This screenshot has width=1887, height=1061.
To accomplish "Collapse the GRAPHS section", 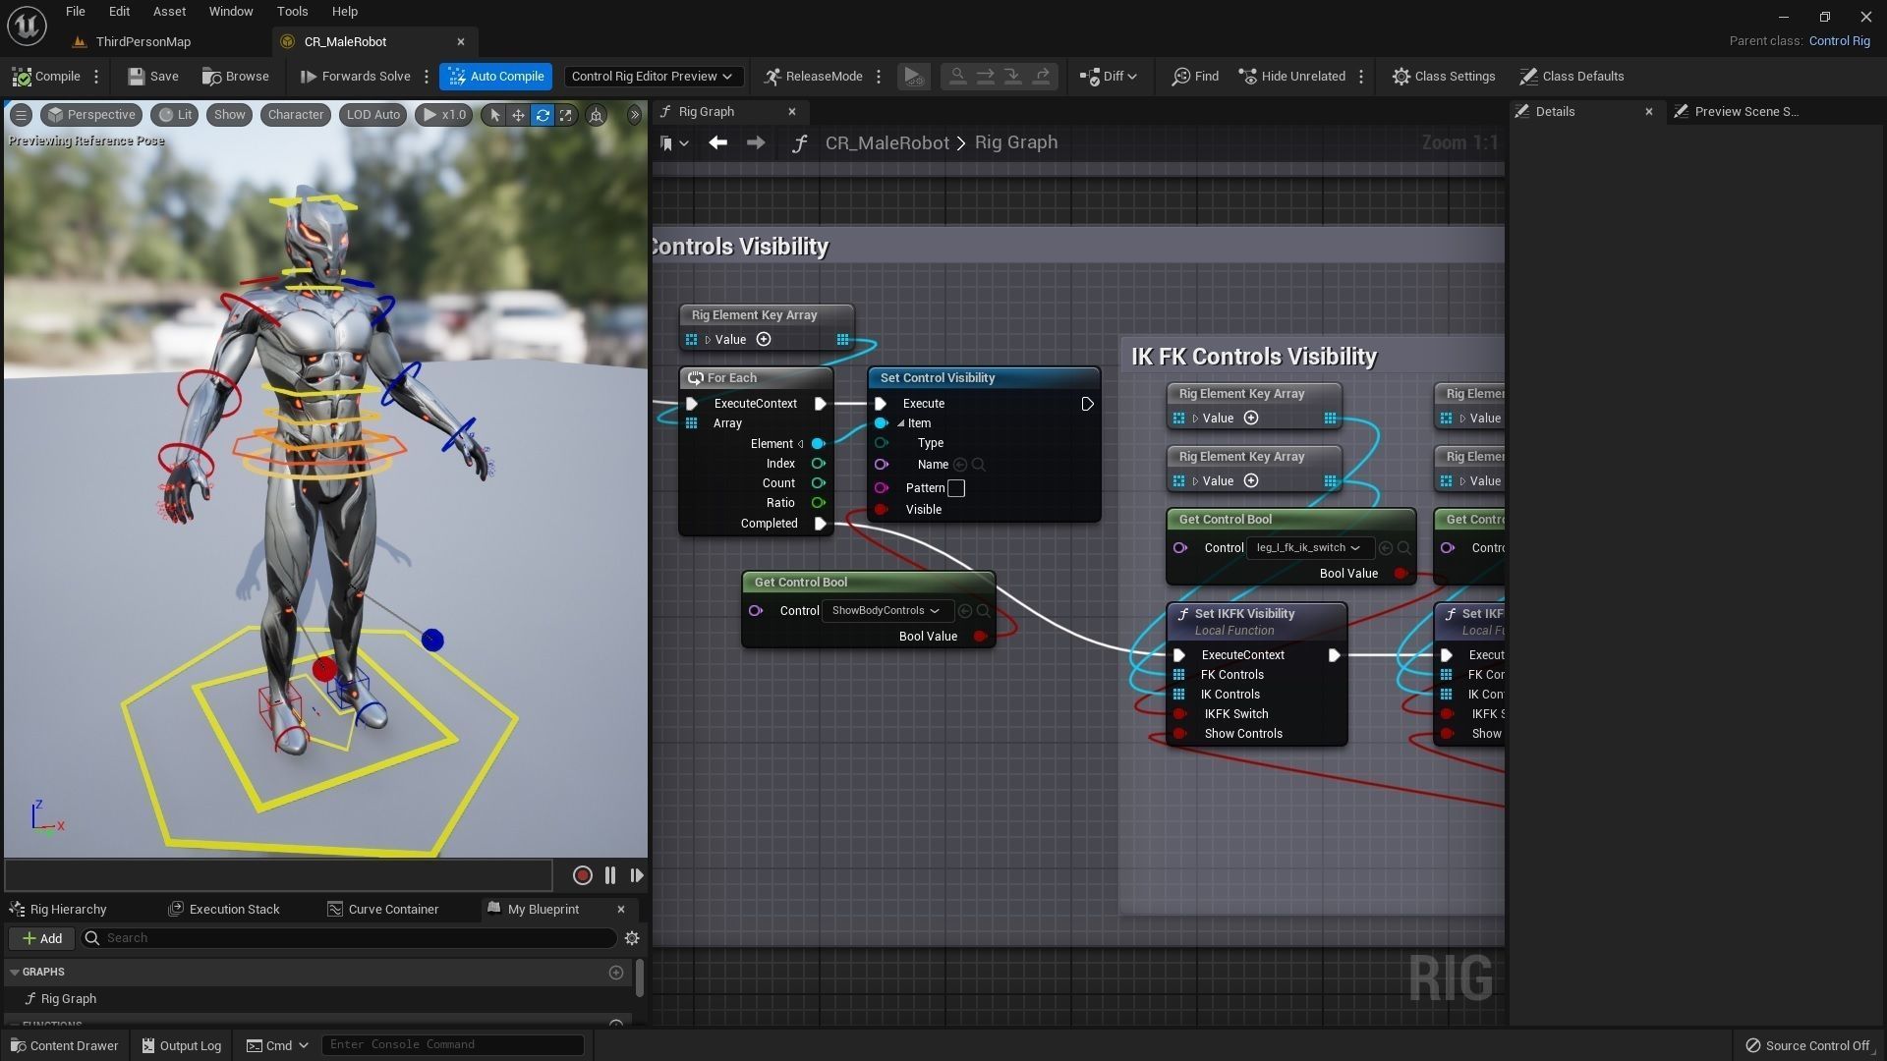I will (15, 972).
